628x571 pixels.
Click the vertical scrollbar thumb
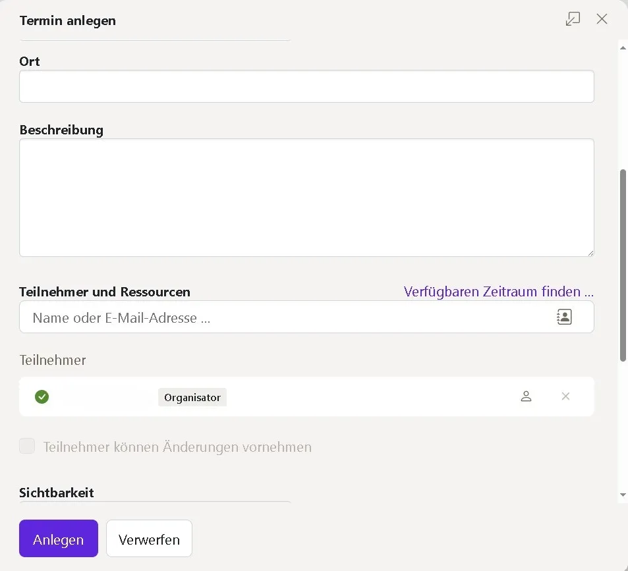(x=623, y=263)
